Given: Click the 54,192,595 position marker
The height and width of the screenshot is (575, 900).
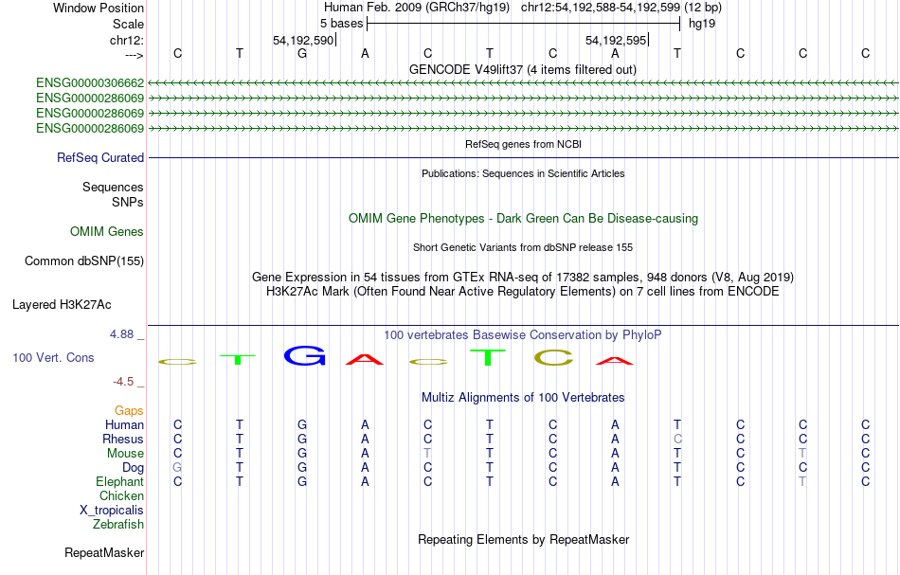Looking at the screenshot, I should point(616,40).
